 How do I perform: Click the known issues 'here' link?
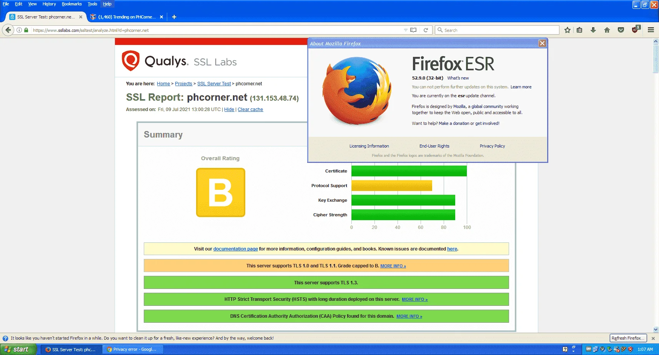(452, 249)
